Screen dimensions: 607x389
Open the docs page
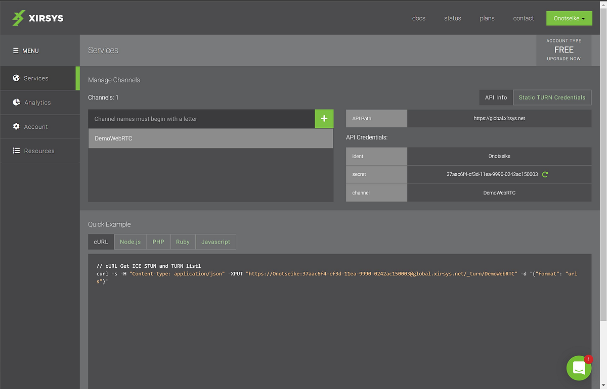[x=418, y=18]
